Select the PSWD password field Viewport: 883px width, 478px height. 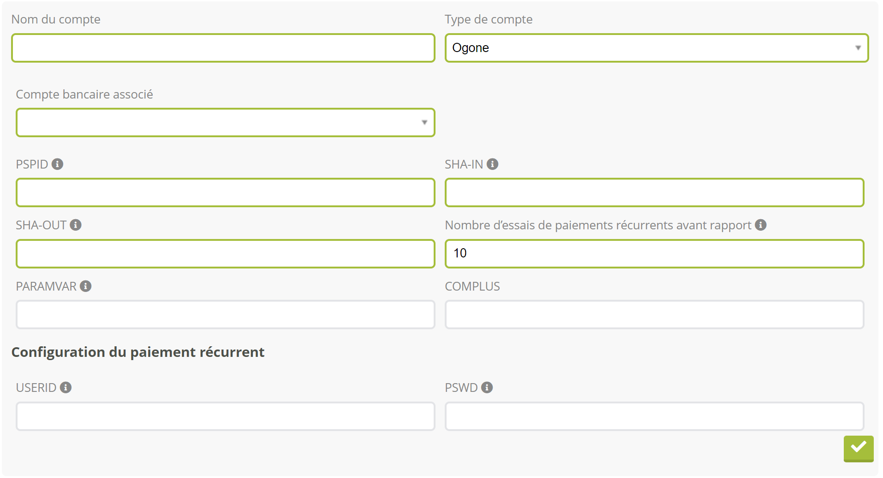[x=654, y=416]
